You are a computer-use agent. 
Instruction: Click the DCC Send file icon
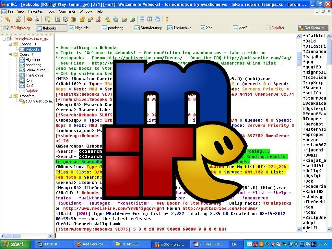(82, 19)
